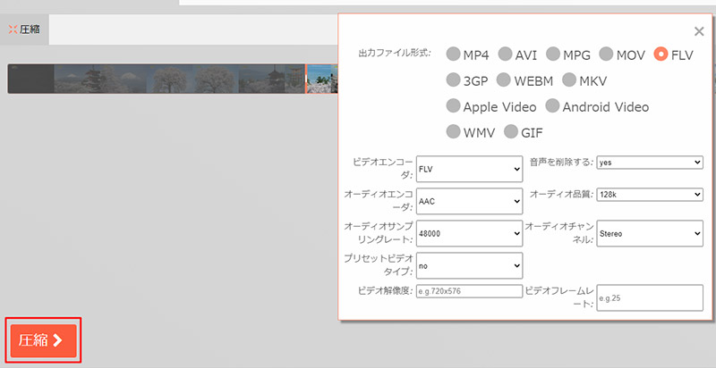Choose the Apple Video format option
716x368 pixels.
pos(454,106)
